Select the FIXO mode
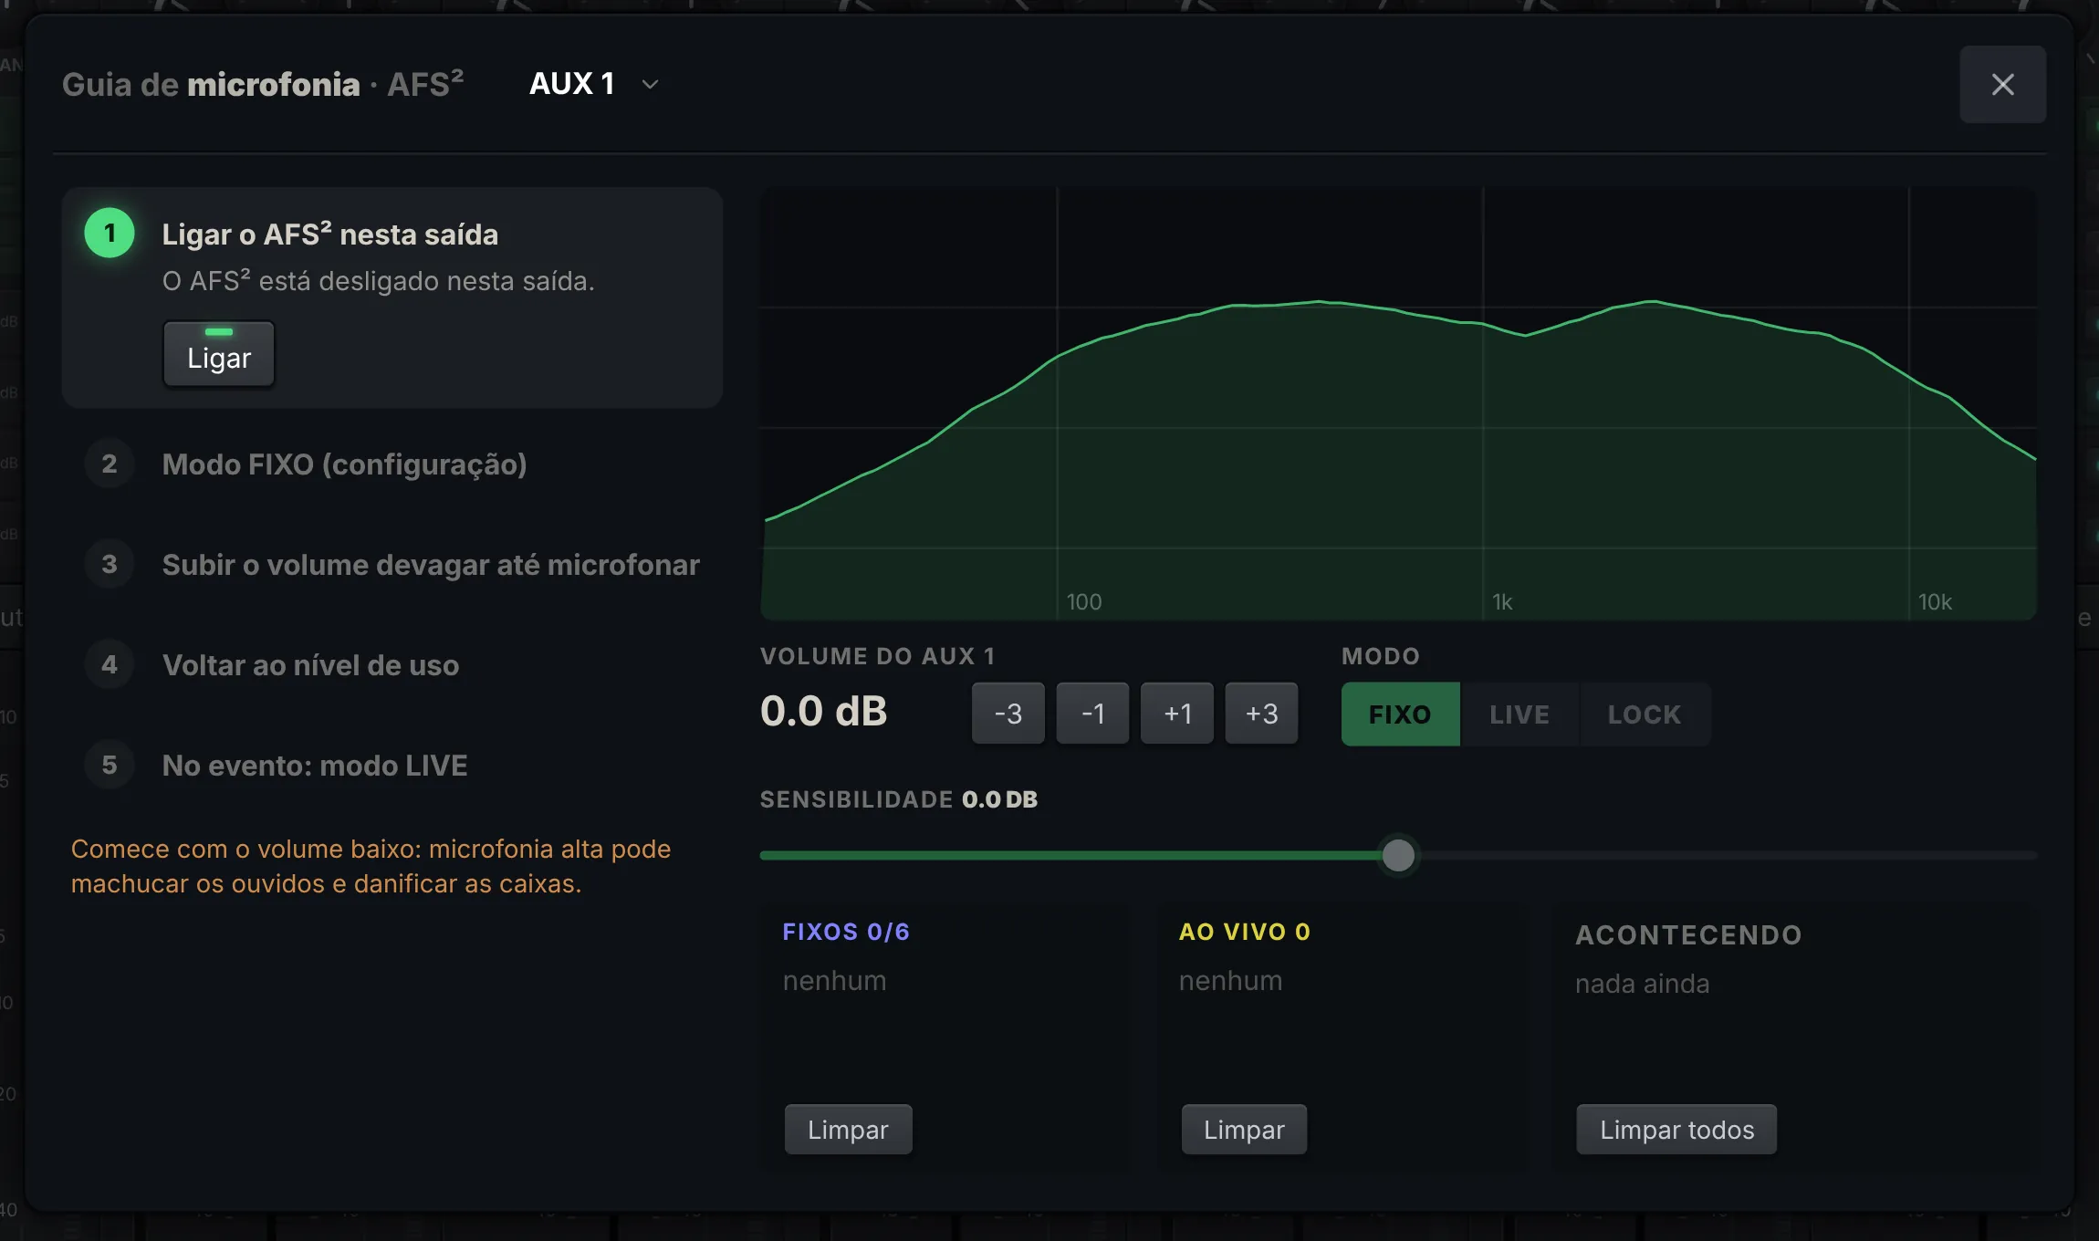2099x1241 pixels. click(x=1400, y=714)
